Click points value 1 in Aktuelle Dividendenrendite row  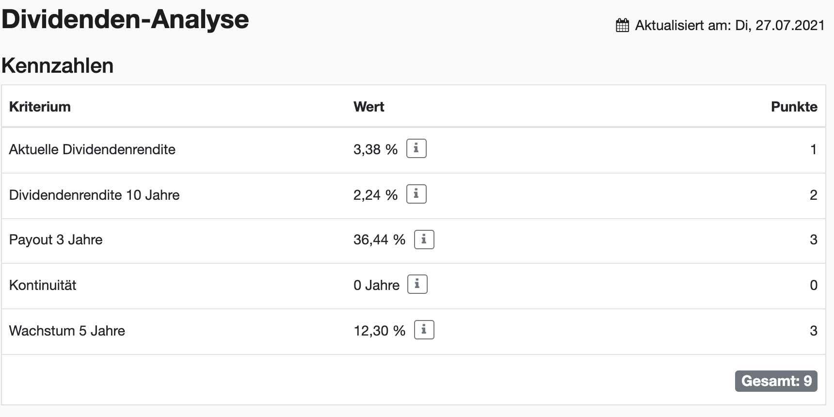click(814, 149)
